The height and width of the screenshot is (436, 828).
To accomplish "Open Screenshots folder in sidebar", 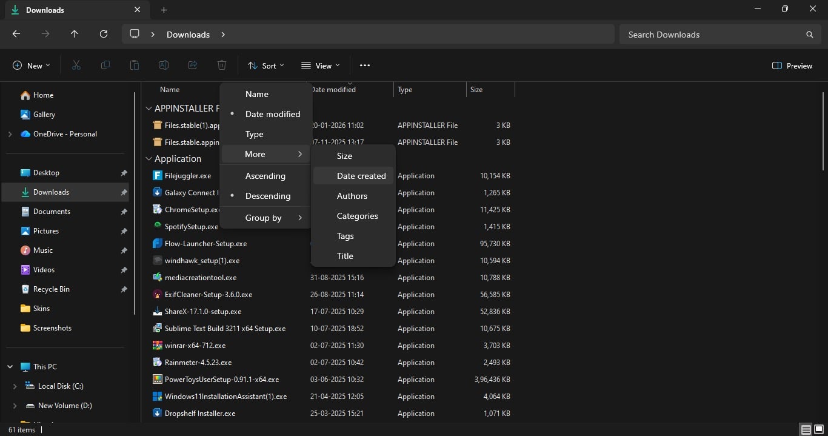I will click(67, 328).
